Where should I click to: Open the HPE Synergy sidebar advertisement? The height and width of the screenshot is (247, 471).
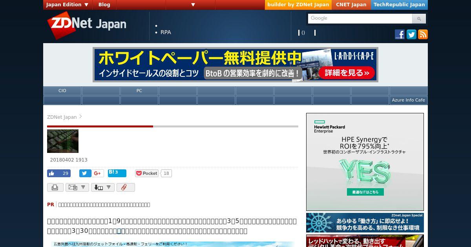coord(365,162)
